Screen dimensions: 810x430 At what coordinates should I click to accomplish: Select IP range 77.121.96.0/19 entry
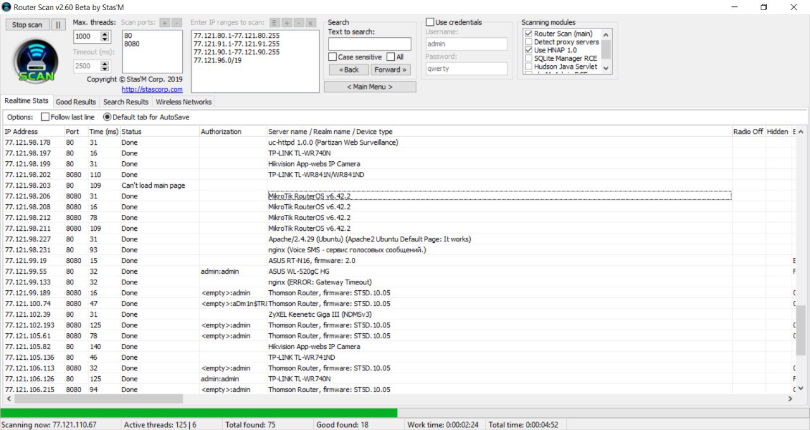[218, 61]
